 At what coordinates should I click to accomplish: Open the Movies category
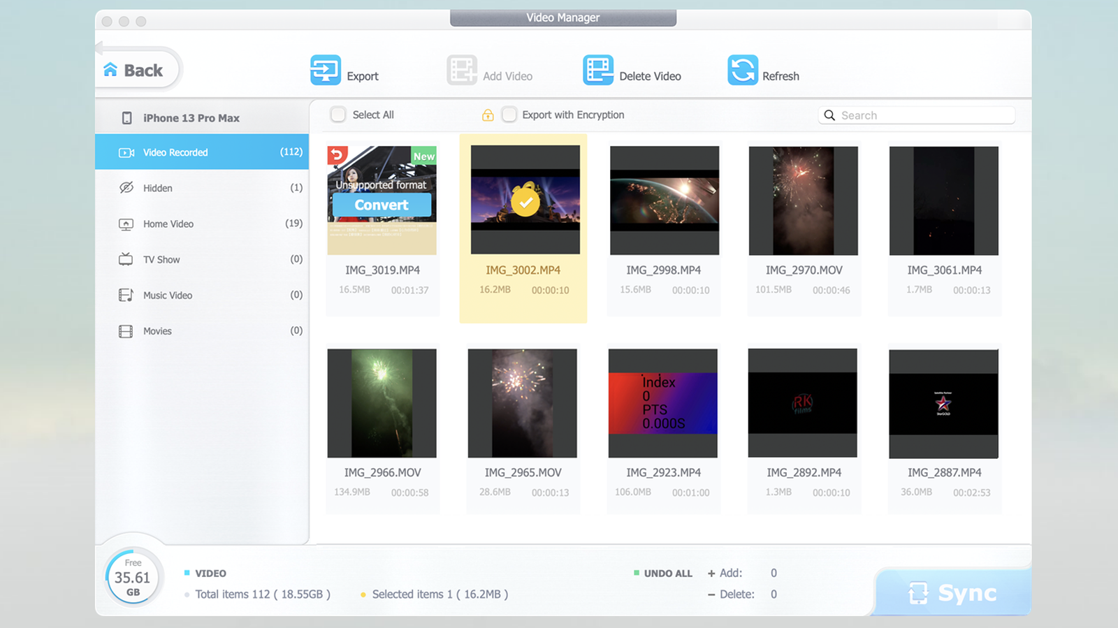(x=202, y=331)
